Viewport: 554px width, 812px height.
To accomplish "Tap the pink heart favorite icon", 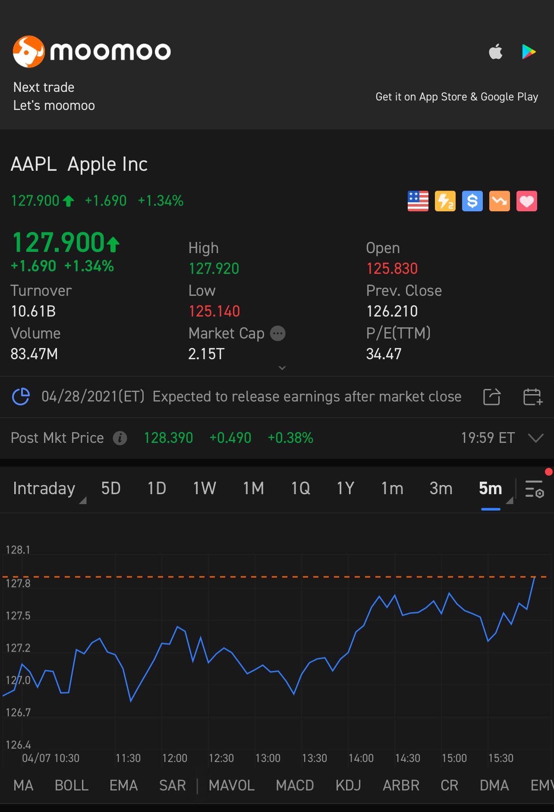I will pyautogui.click(x=527, y=201).
